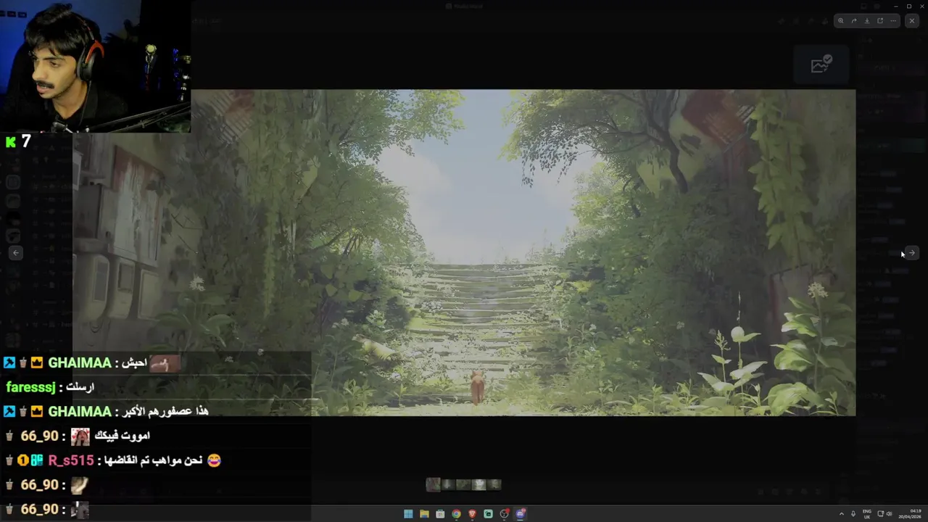This screenshot has height=522, width=928.
Task: Show hidden tray icons chevron
Action: click(842, 514)
